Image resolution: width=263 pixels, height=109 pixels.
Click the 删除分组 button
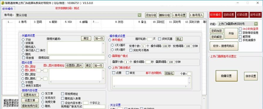pyautogui.click(x=165, y=15)
